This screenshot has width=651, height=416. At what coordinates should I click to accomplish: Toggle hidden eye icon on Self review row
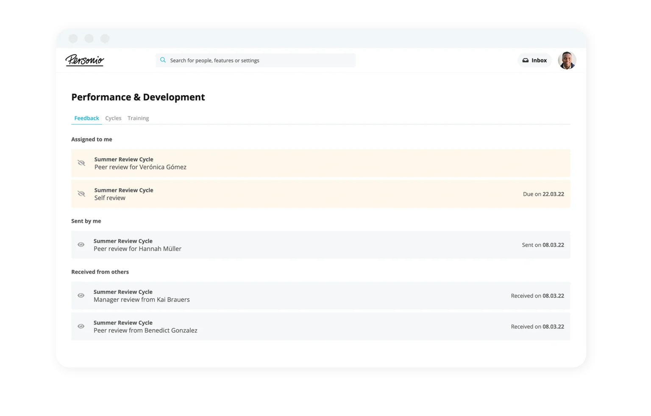pyautogui.click(x=81, y=194)
